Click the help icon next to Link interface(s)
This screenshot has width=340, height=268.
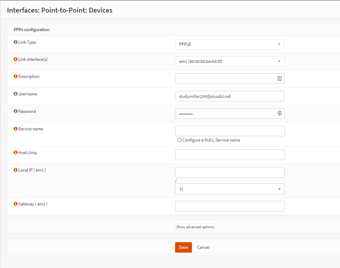tap(15, 59)
